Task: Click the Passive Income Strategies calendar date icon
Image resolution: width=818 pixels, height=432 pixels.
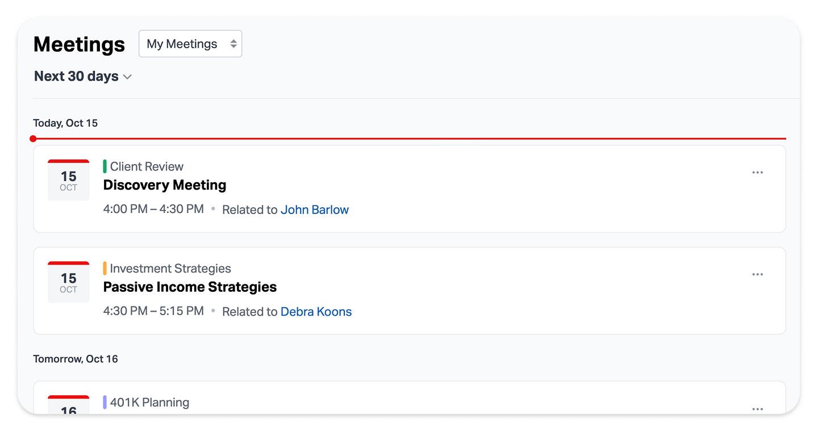Action: pos(68,282)
